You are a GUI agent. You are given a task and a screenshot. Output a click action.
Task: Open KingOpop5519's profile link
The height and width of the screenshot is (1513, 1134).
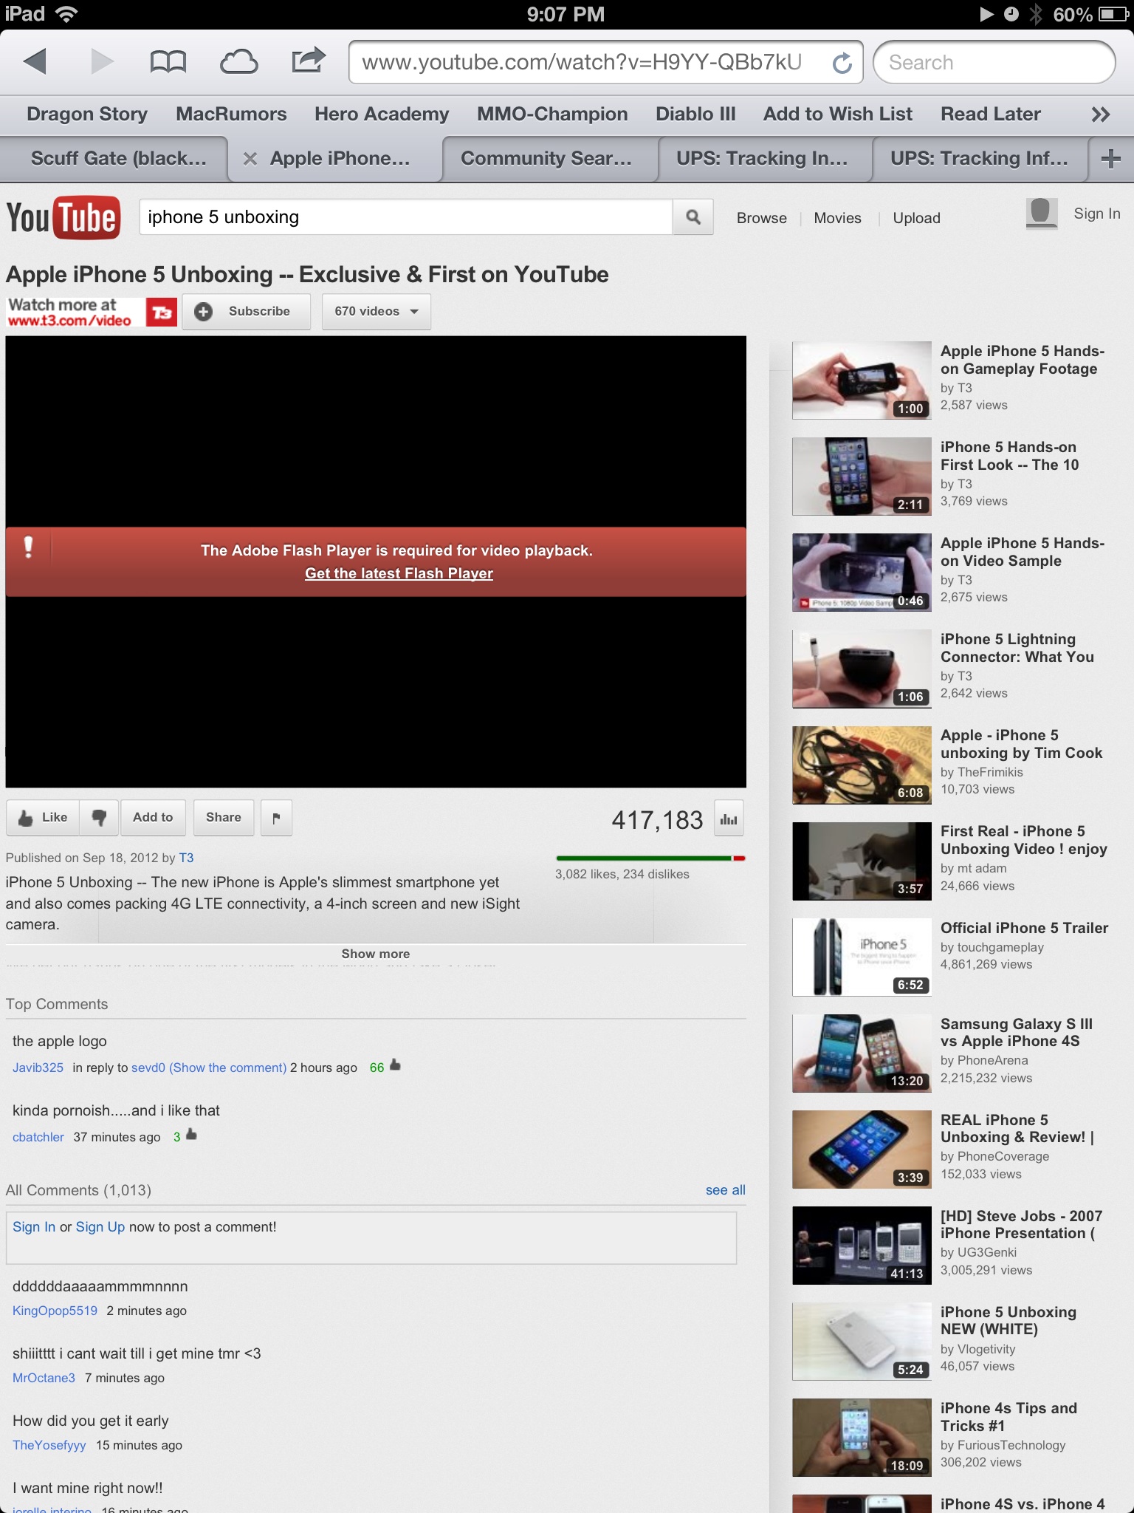pyautogui.click(x=55, y=1311)
